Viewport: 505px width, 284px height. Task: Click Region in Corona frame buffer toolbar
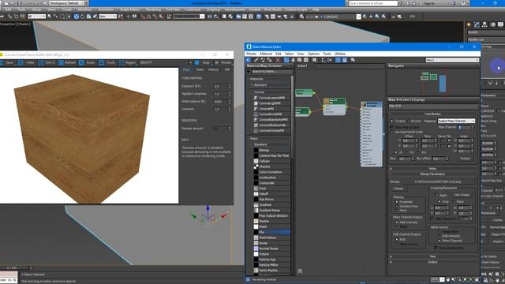tap(128, 62)
